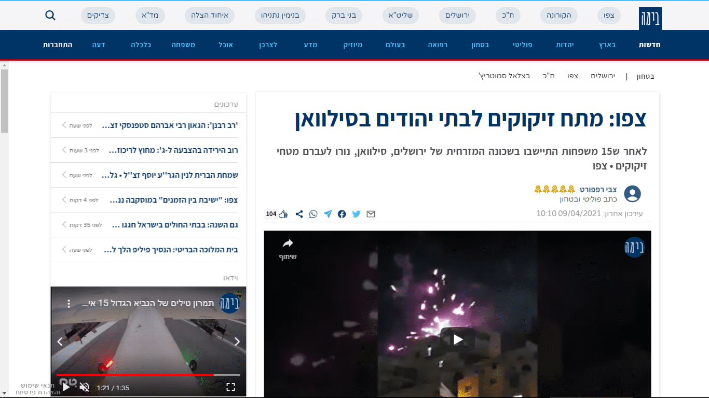Viewport: 709px width, 398px height.
Task: Select בטחון in the navigation bar
Action: pyautogui.click(x=480, y=45)
